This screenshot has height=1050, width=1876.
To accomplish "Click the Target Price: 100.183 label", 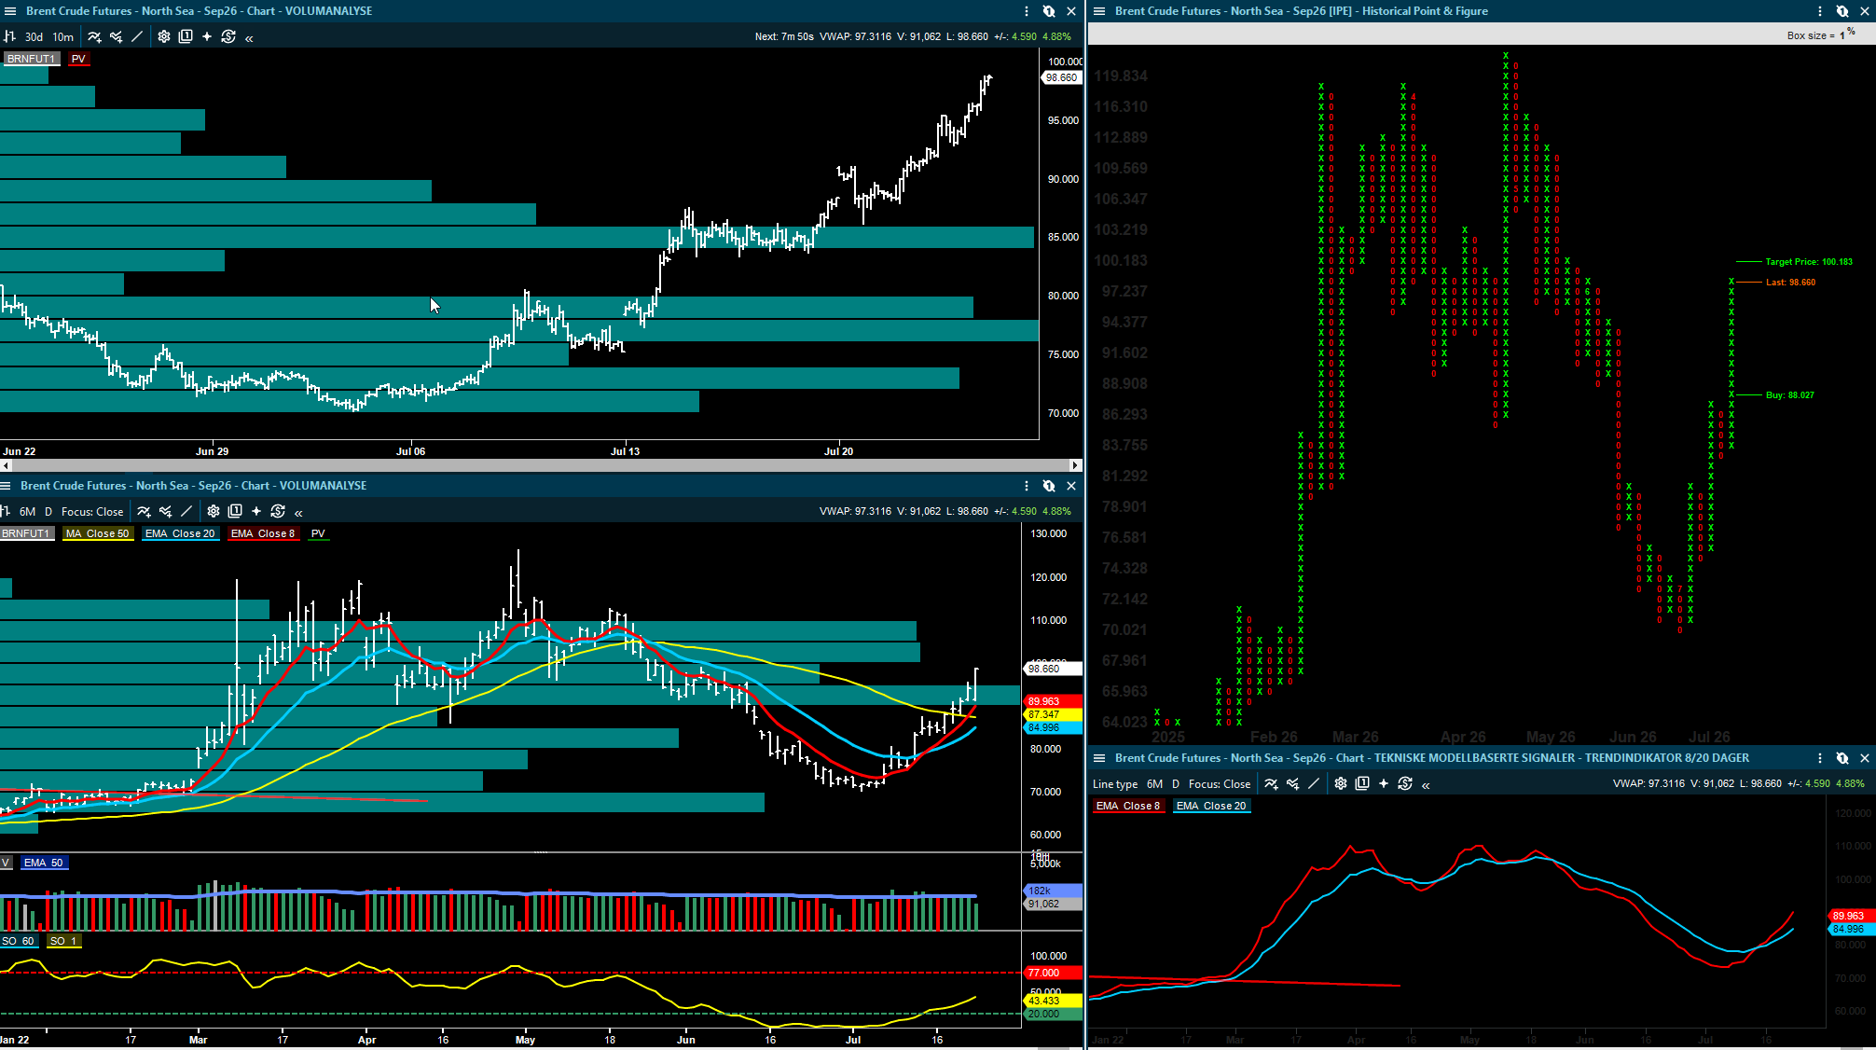I will click(x=1809, y=262).
